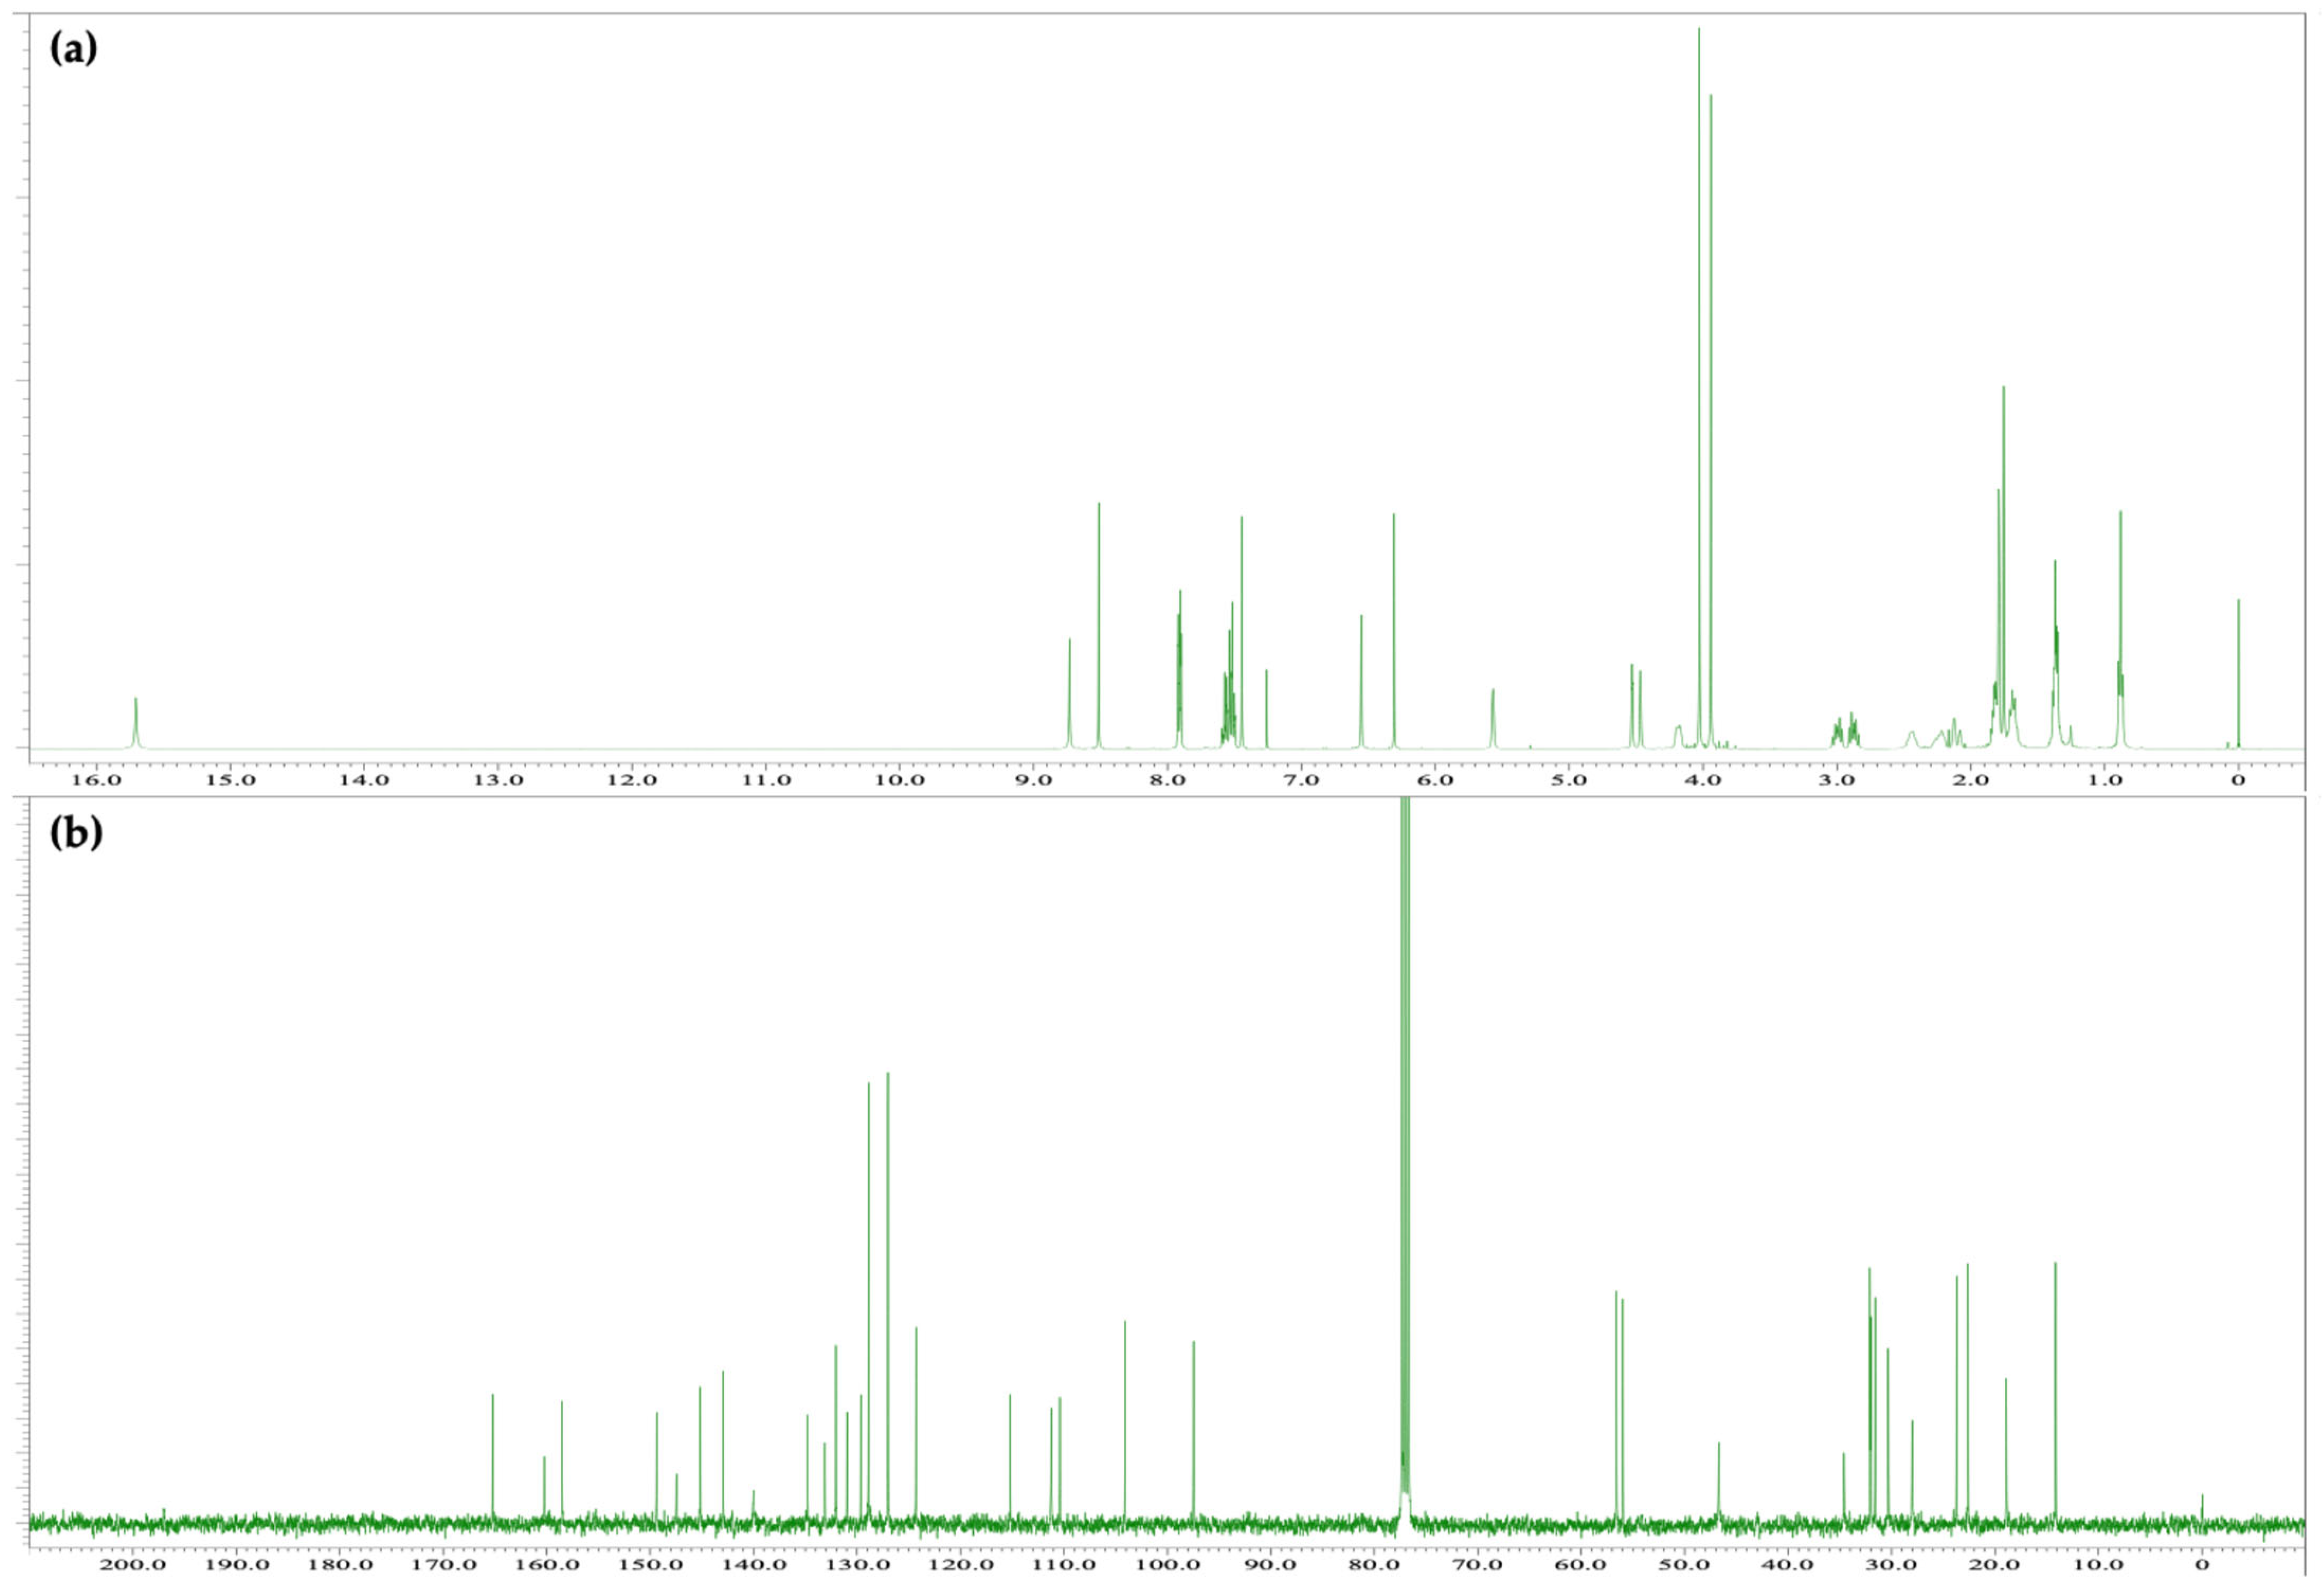
Task: Click the 50.0 axis label in spectrum (b)
Action: 1684,1564
